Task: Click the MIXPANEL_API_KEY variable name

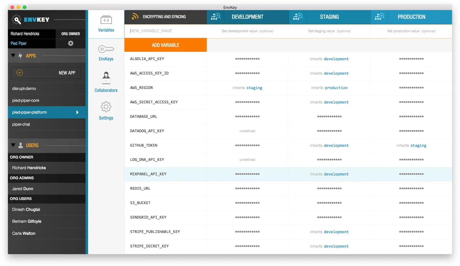Action: [x=148, y=174]
